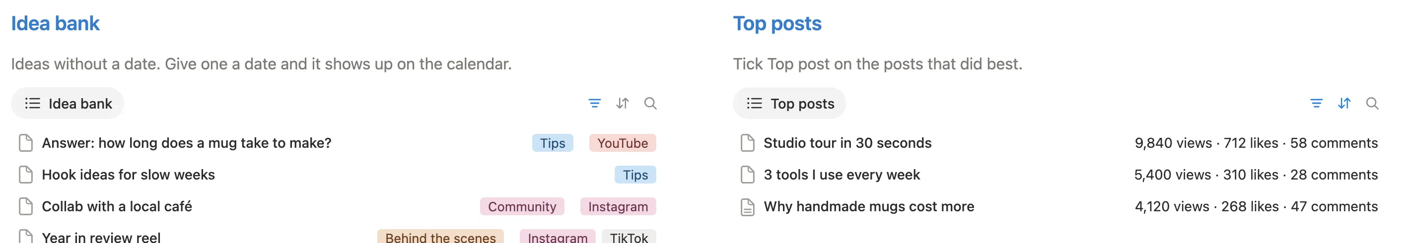Open 'Year in review reel' page

point(101,237)
